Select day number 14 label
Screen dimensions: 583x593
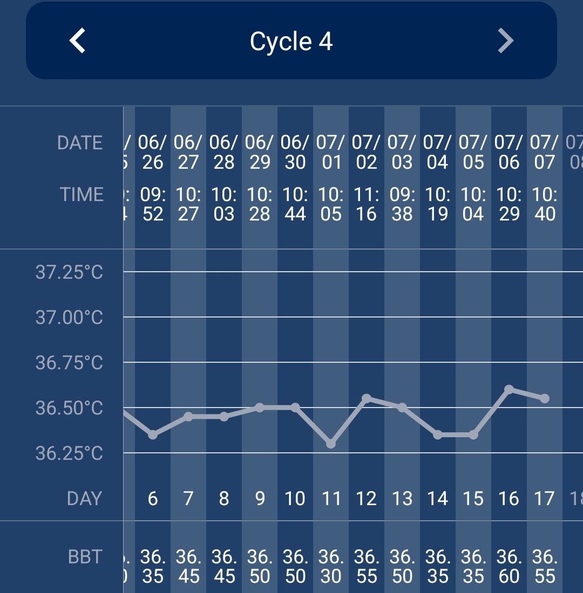pos(438,499)
